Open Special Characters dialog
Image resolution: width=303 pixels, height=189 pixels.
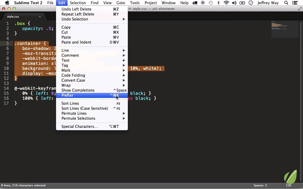[x=92, y=127]
